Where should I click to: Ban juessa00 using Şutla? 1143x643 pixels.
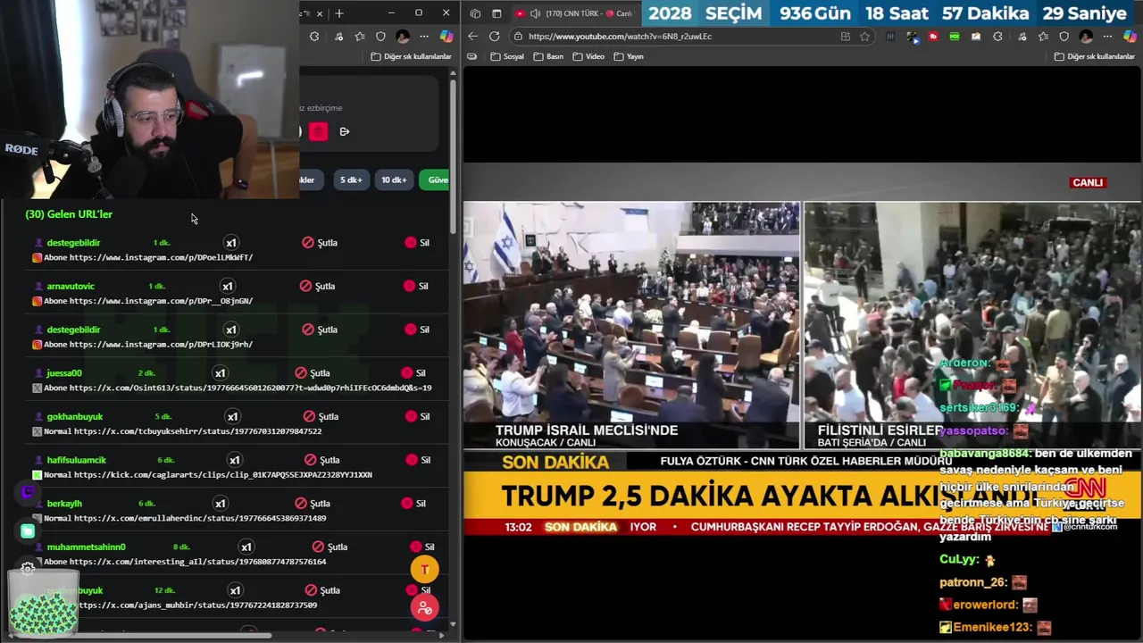(313, 373)
